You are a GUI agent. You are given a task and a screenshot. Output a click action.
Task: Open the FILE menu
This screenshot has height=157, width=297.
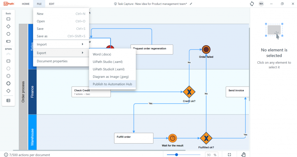39,4
